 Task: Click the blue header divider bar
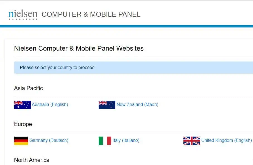(x=126, y=26)
